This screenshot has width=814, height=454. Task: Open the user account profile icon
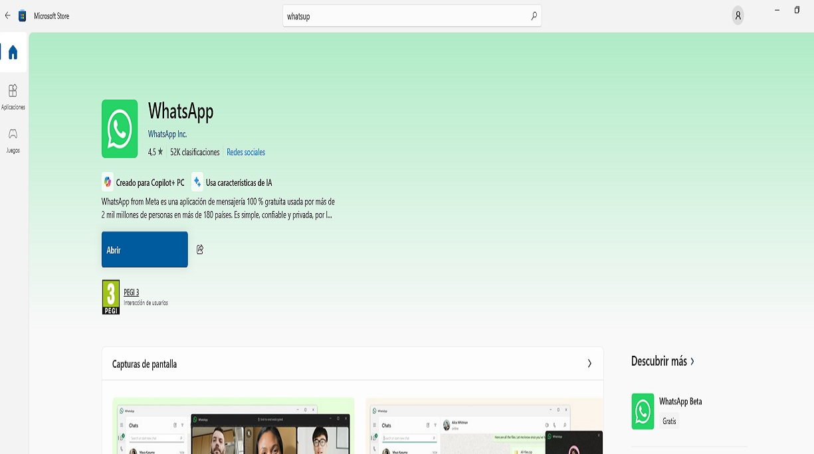(x=738, y=15)
